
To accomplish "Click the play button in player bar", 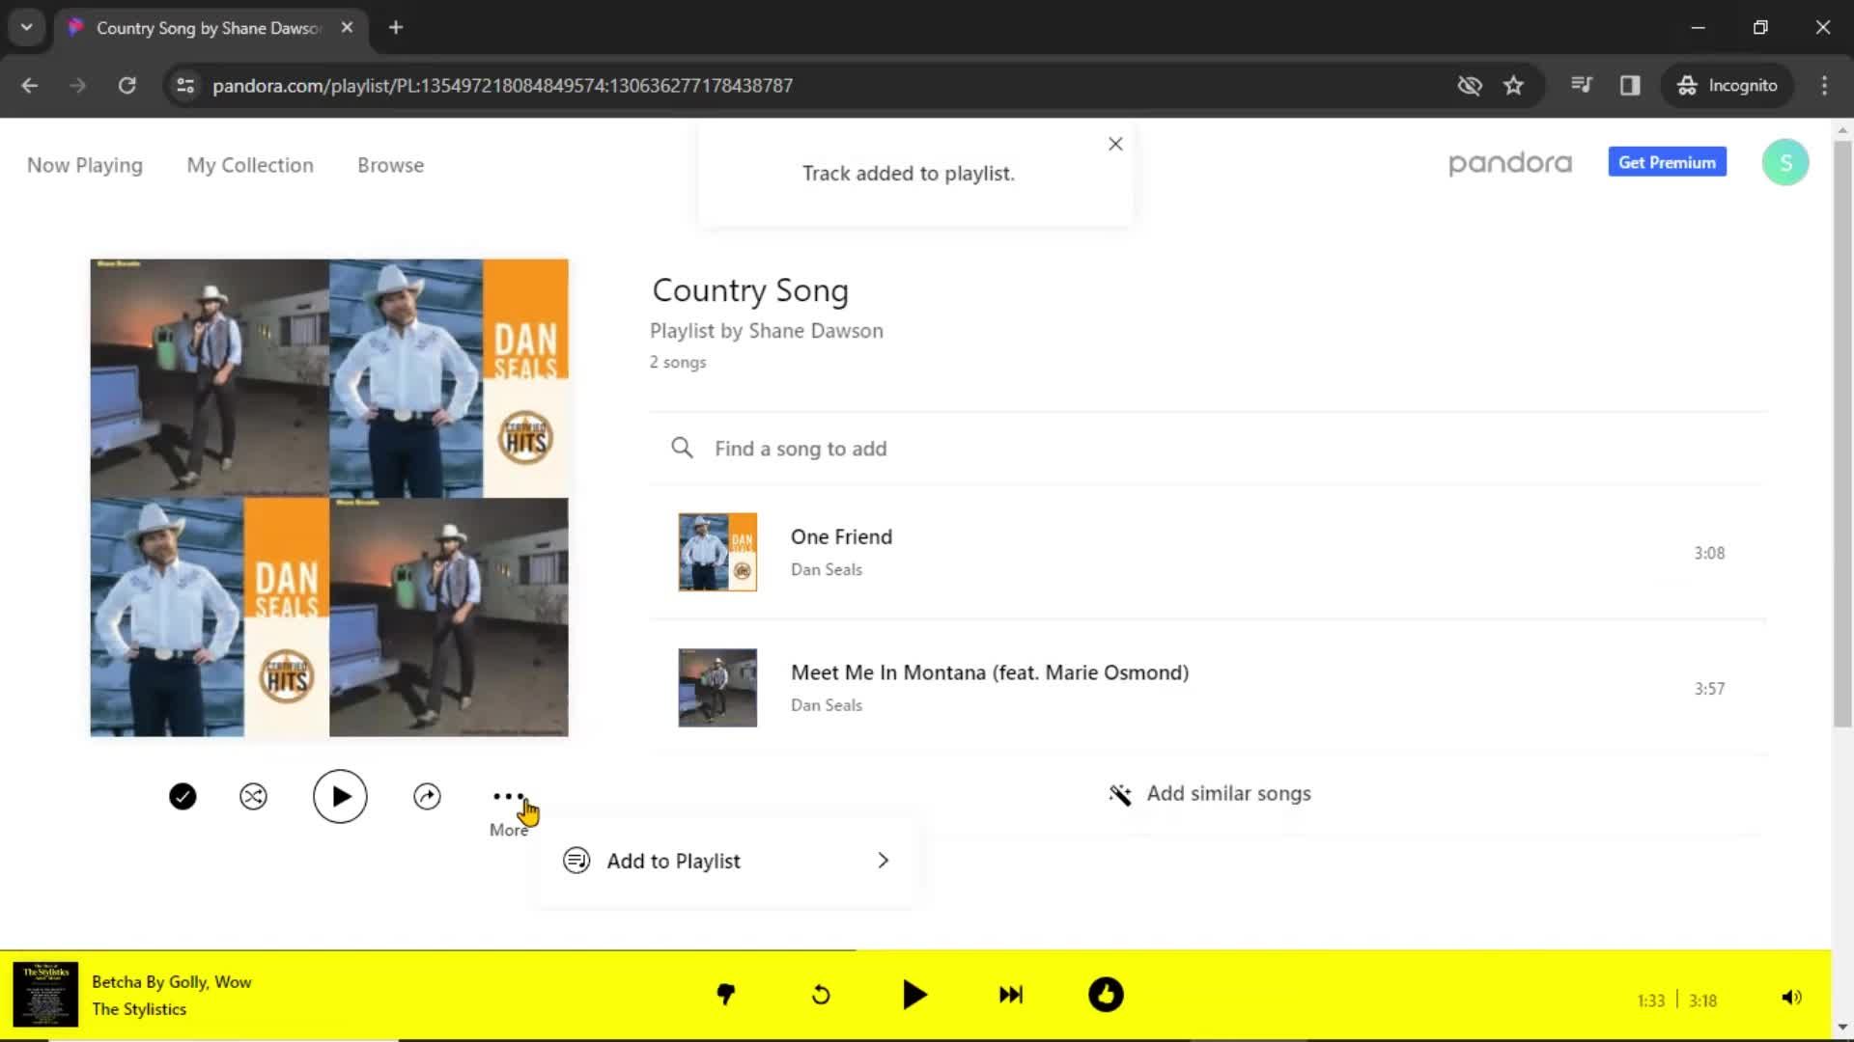I will click(915, 995).
